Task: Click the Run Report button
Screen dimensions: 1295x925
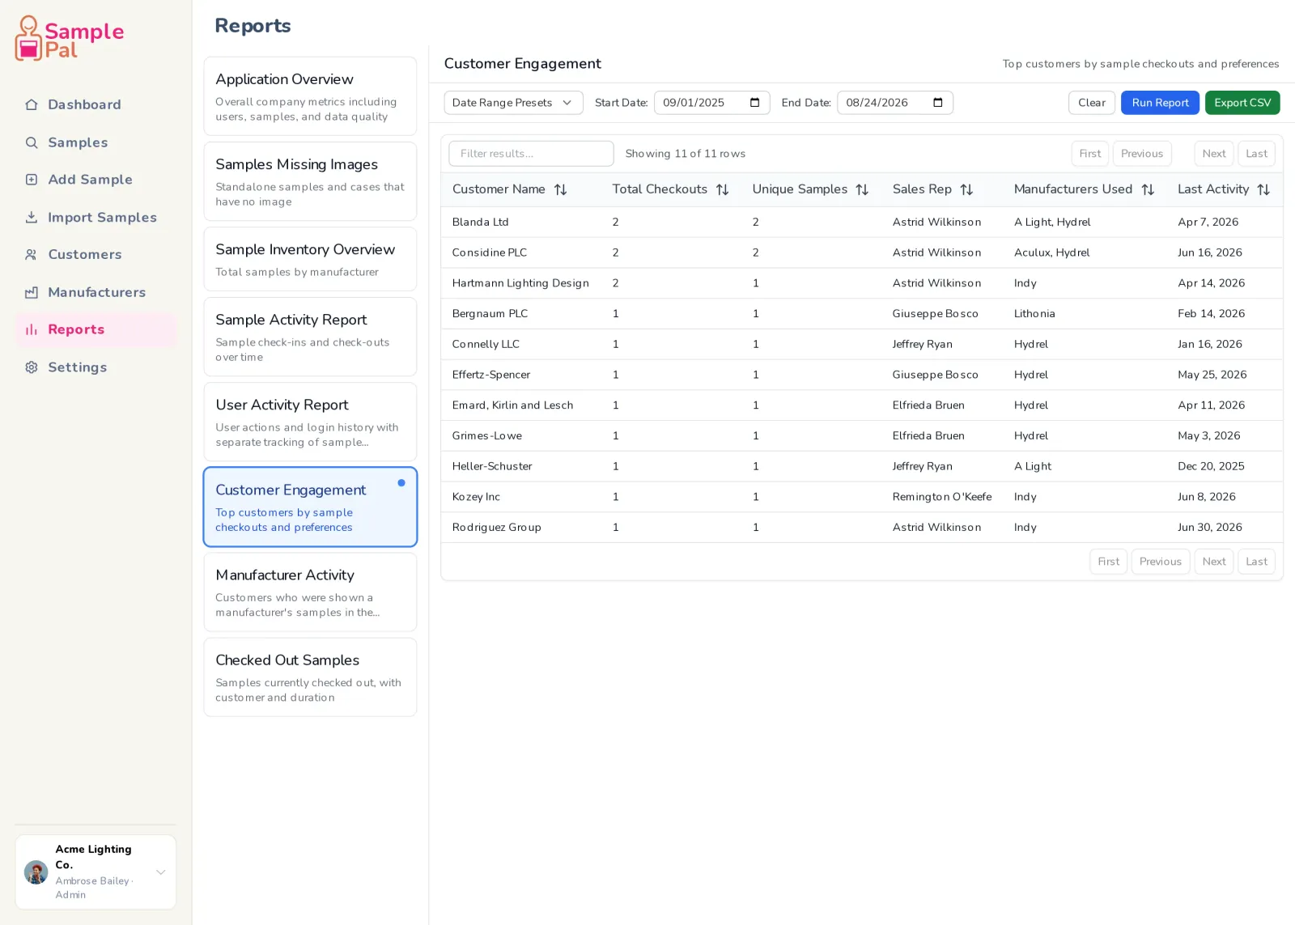Action: coord(1160,103)
